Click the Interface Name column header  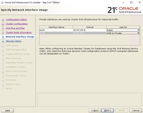point(56,27)
